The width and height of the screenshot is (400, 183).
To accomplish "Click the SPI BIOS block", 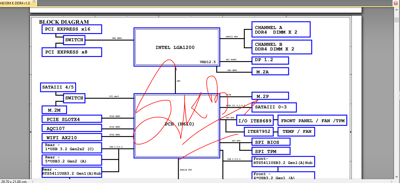I will click(x=271, y=142).
